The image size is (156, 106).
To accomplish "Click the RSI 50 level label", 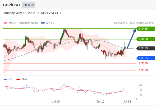I will (x=140, y=90).
